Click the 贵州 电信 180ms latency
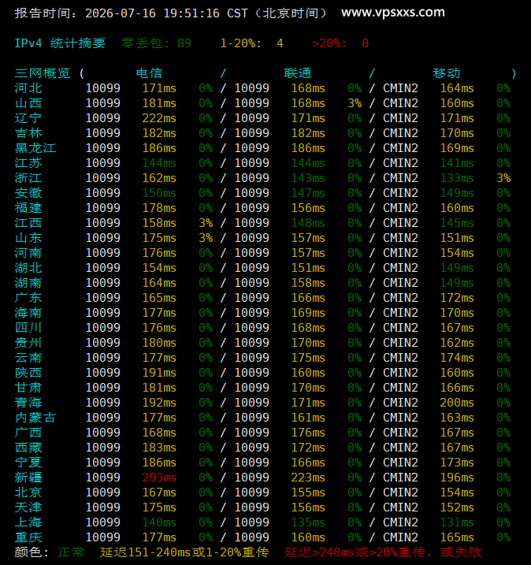531x565 pixels. [x=159, y=343]
